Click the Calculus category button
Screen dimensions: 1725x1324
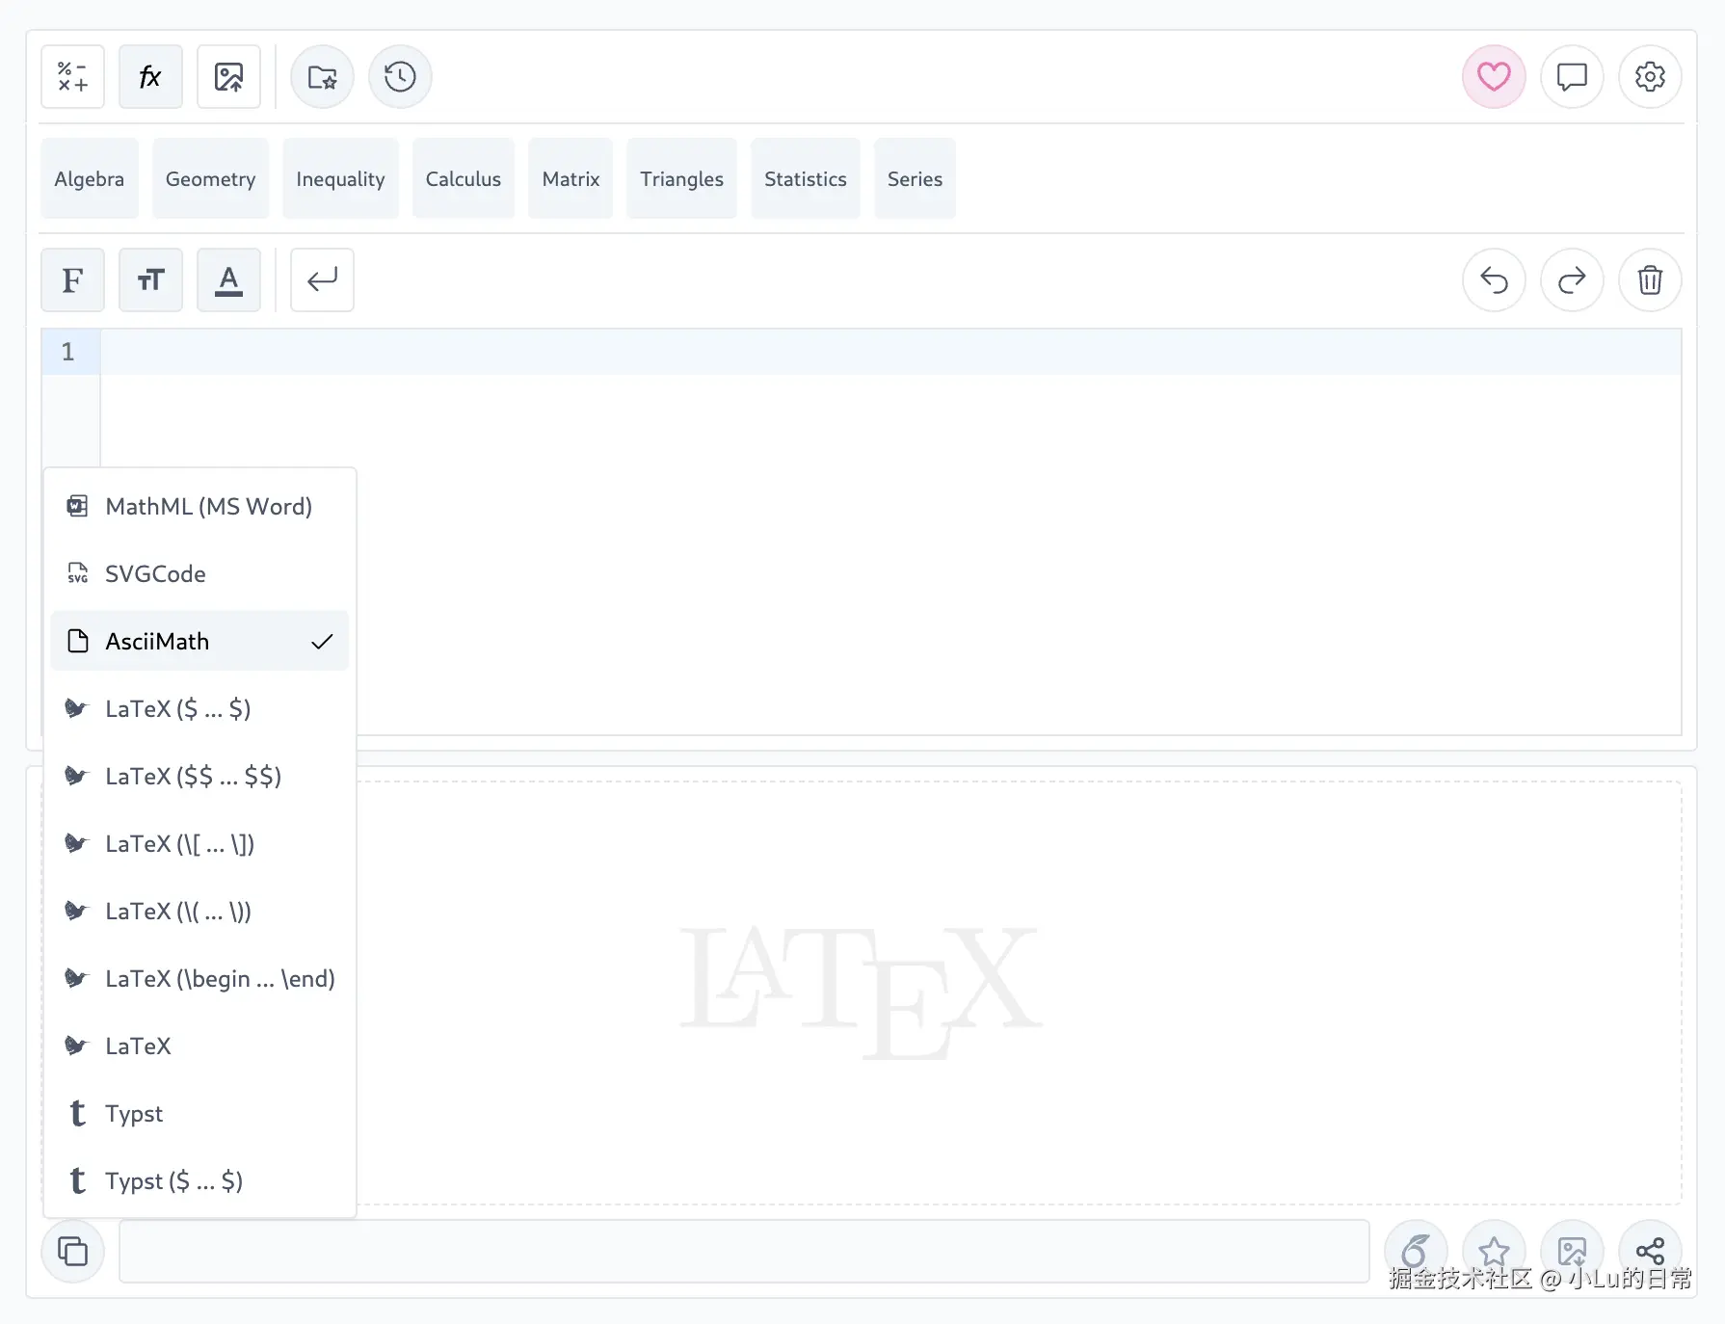(464, 179)
